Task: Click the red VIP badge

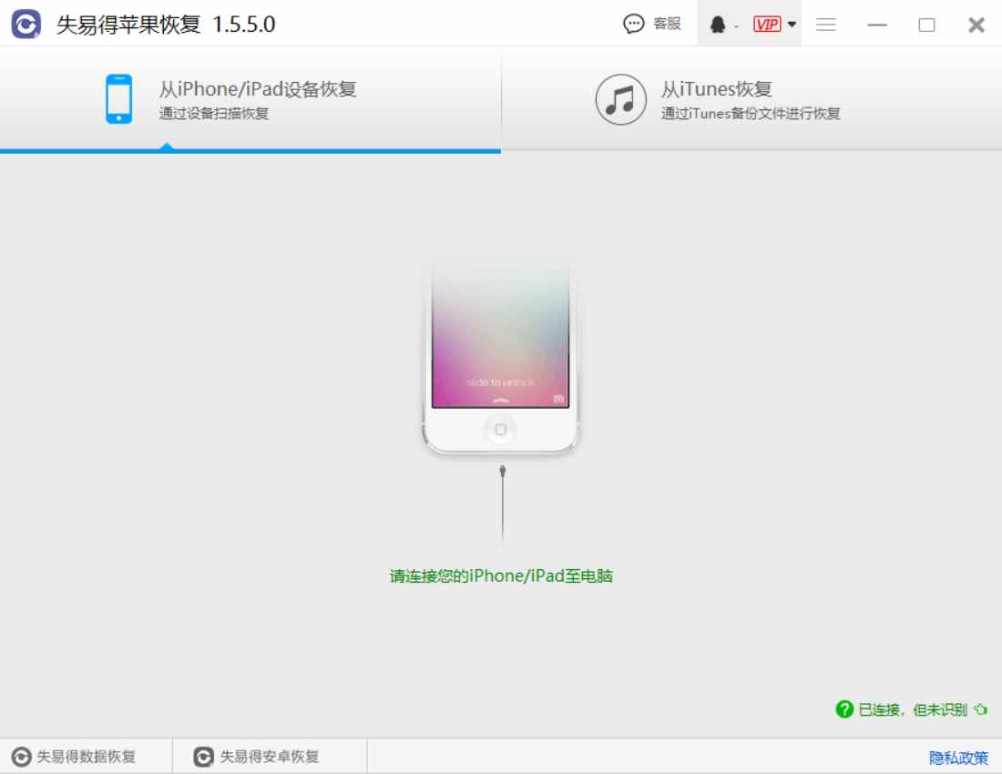Action: tap(767, 25)
